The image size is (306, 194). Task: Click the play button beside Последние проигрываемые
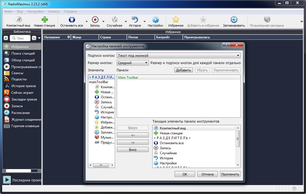click(x=7, y=180)
